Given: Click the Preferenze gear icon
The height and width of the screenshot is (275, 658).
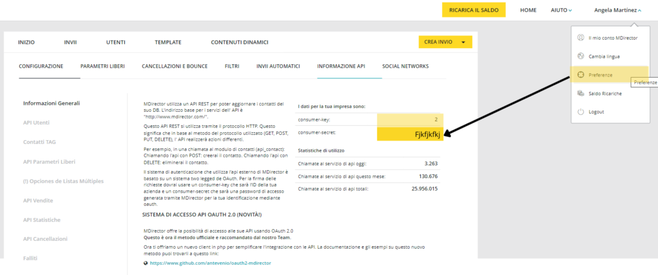Looking at the screenshot, I should (581, 75).
